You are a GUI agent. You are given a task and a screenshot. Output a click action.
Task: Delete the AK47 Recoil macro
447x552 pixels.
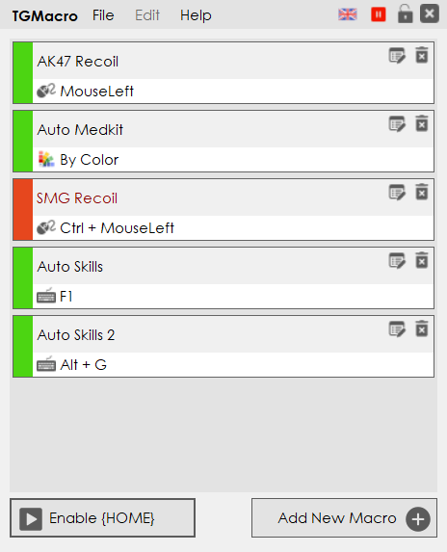pyautogui.click(x=422, y=55)
